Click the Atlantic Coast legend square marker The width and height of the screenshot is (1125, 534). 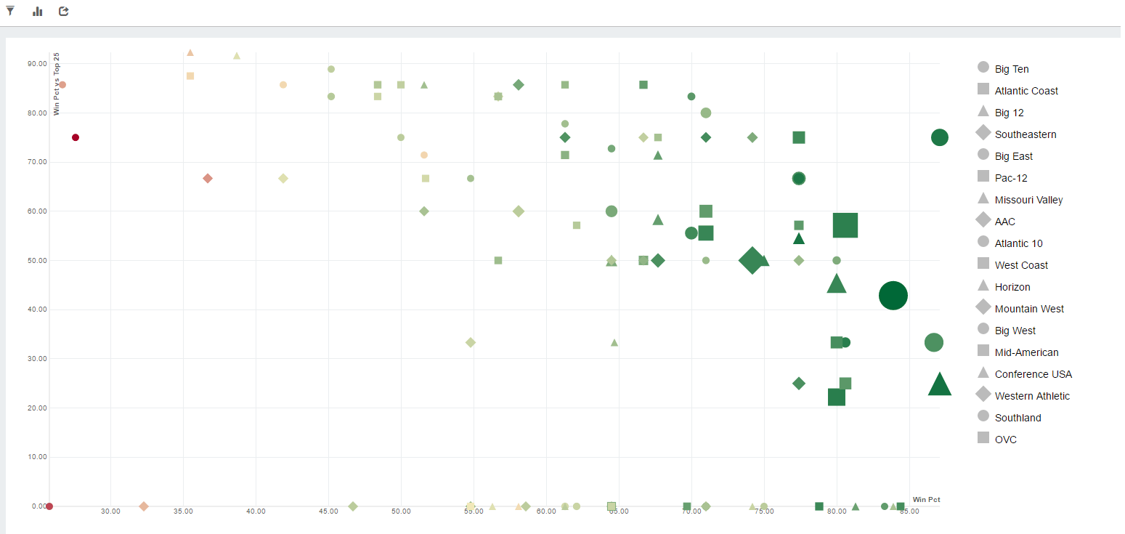983,89
